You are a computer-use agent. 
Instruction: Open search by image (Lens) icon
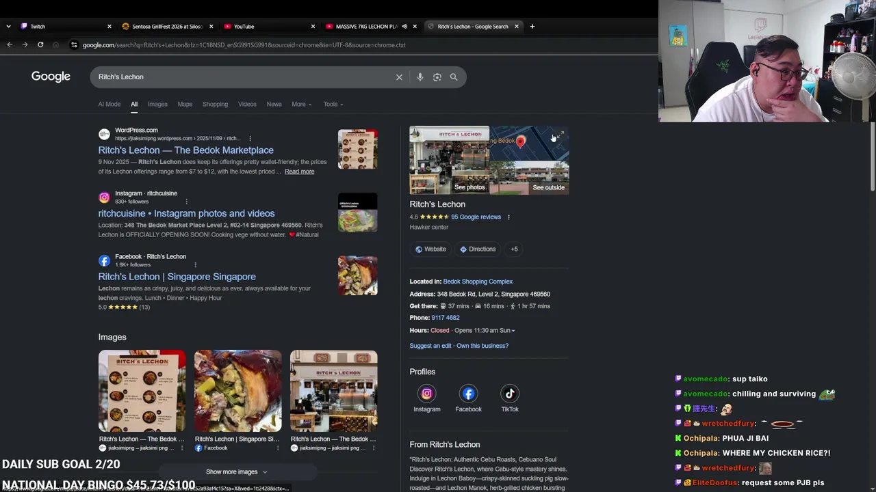(437, 77)
